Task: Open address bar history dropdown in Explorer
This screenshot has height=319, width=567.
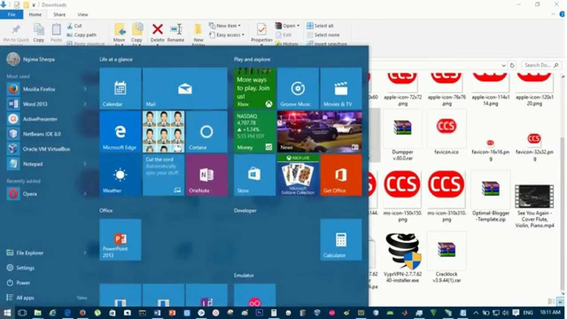Action: pyautogui.click(x=504, y=65)
